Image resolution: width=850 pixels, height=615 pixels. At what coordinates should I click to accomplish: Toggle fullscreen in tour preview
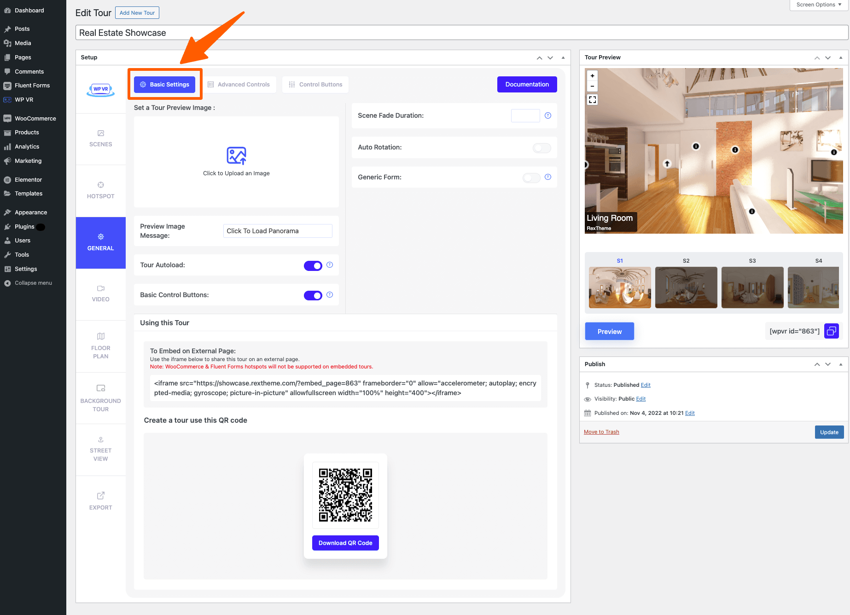(x=593, y=100)
